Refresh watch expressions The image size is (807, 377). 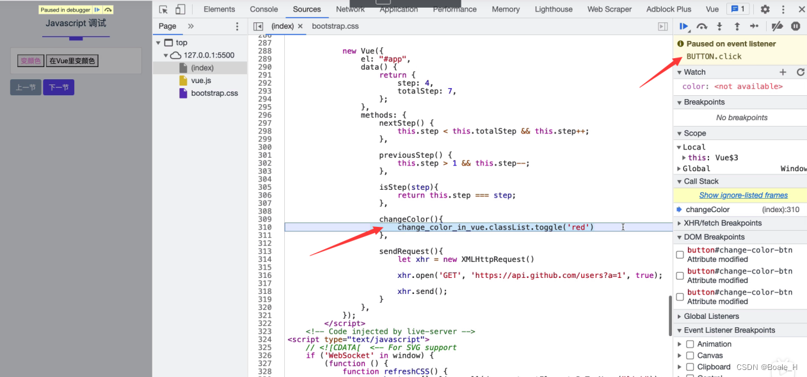click(800, 72)
